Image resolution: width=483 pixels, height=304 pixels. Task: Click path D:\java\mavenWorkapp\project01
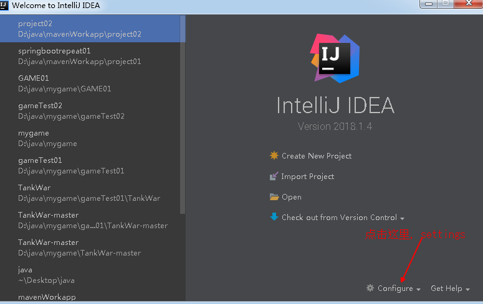[x=80, y=62]
